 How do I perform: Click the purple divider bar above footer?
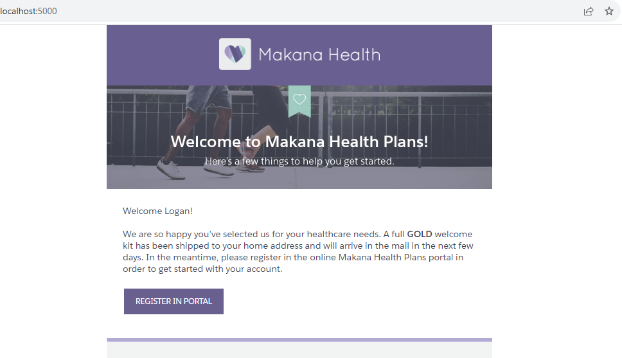(299, 339)
